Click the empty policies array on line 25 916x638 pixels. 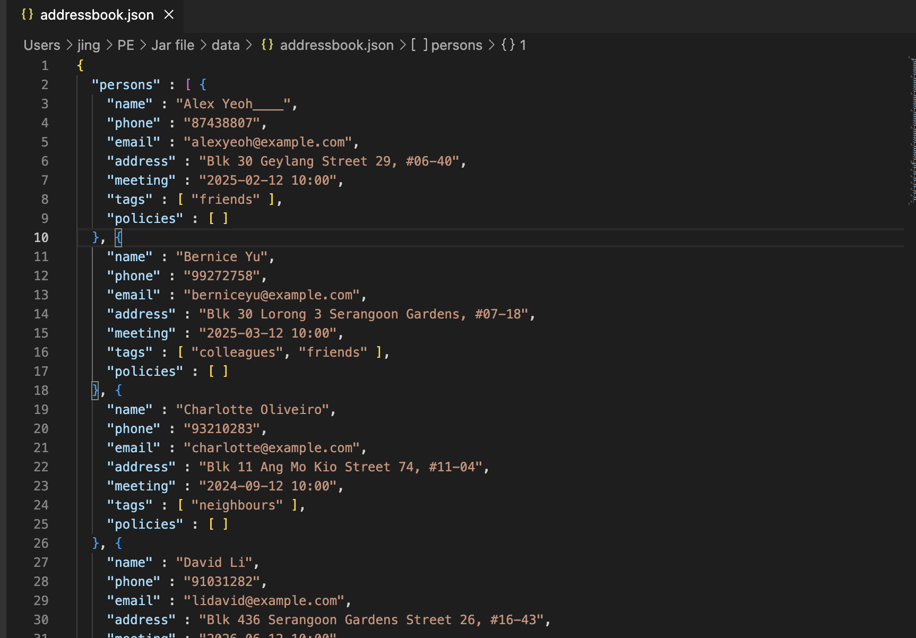(x=218, y=524)
